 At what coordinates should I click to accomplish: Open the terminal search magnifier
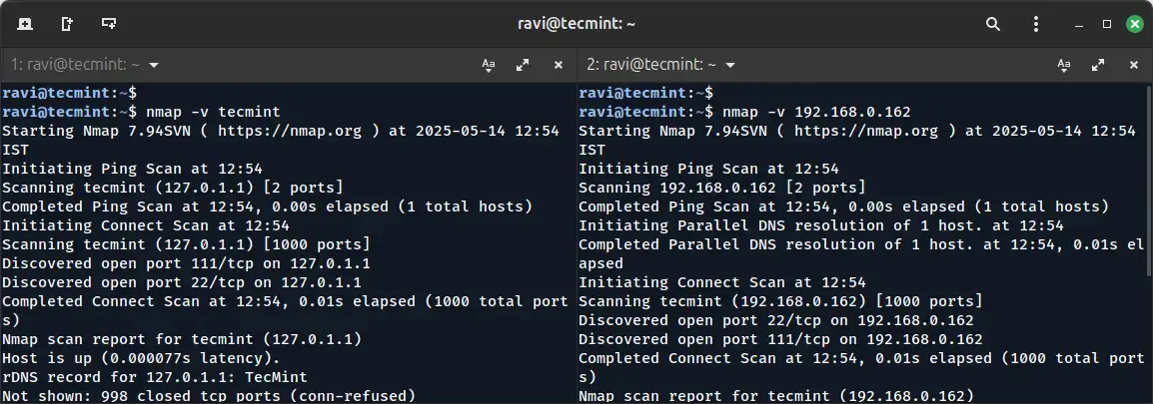992,23
